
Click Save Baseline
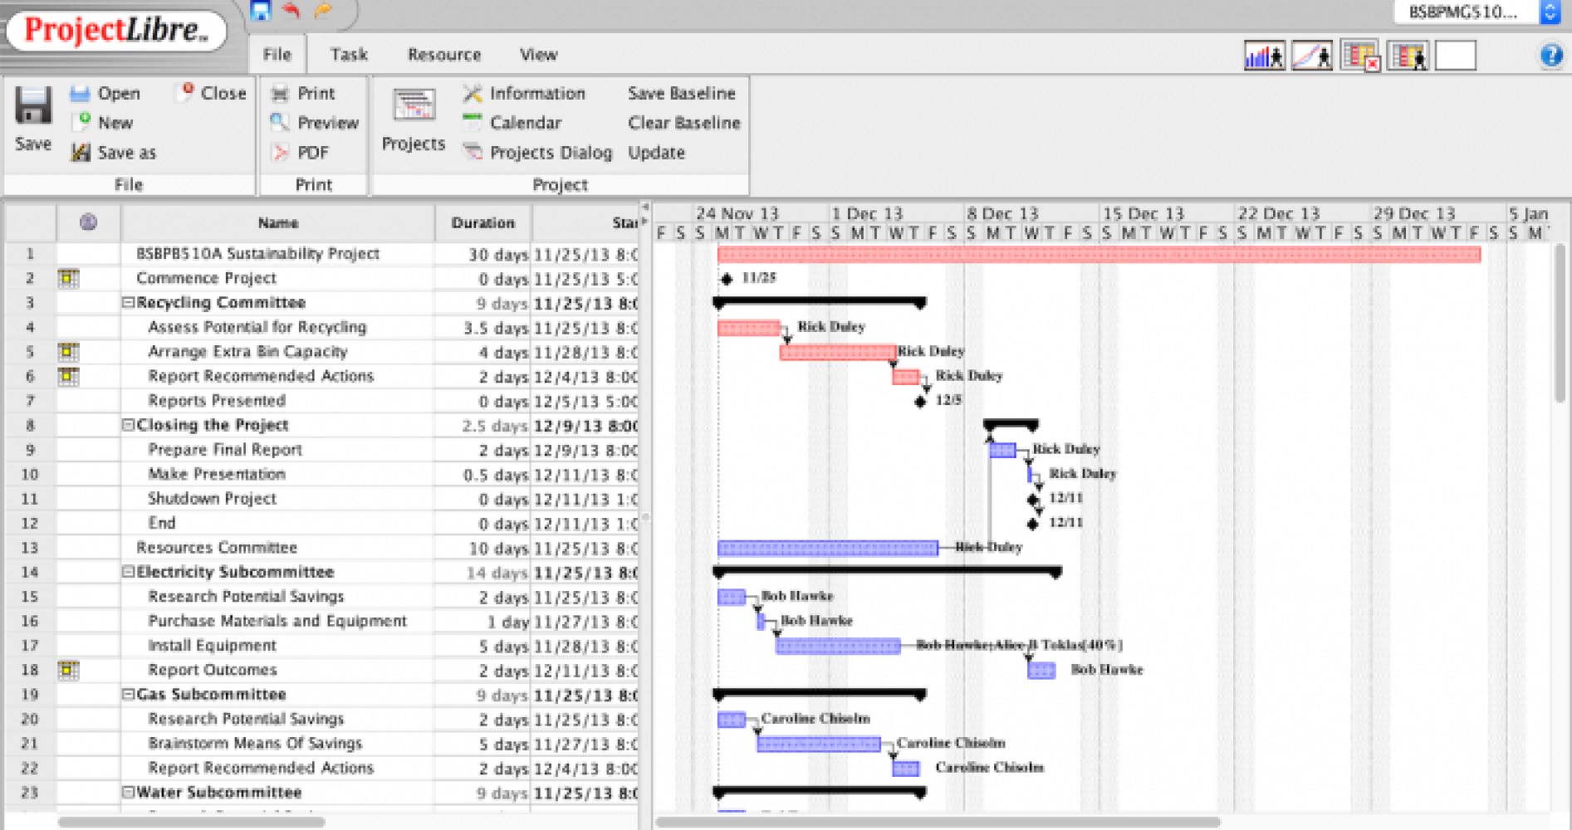(x=682, y=93)
